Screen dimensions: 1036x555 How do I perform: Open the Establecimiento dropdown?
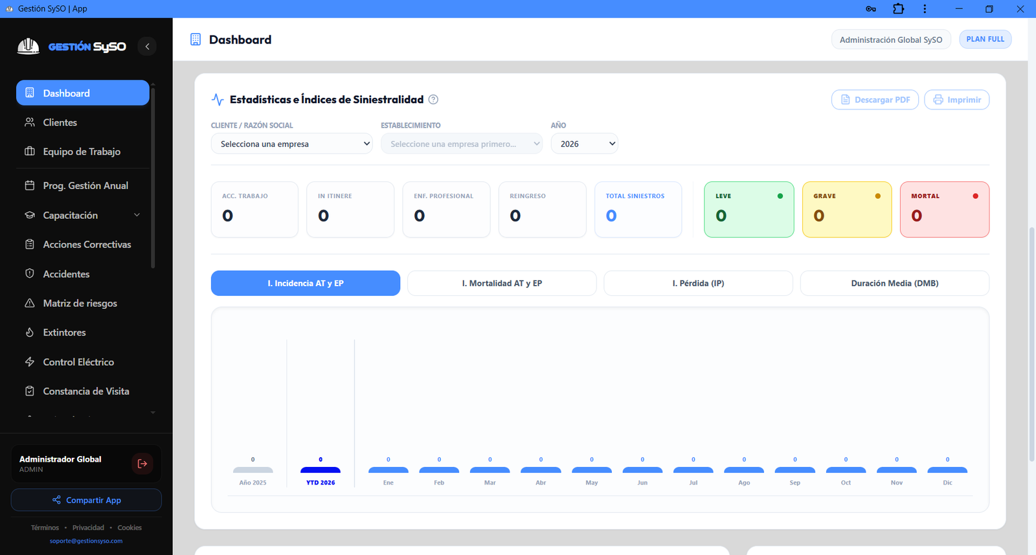tap(461, 144)
